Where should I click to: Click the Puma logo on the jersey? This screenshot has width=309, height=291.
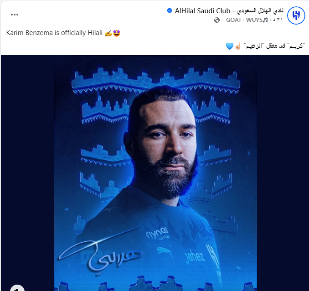tap(165, 252)
